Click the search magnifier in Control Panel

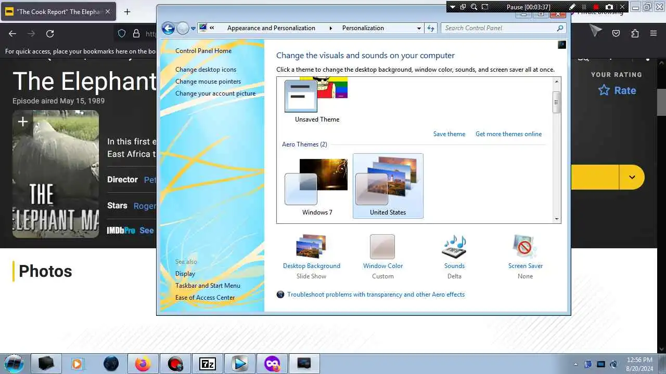(x=560, y=28)
